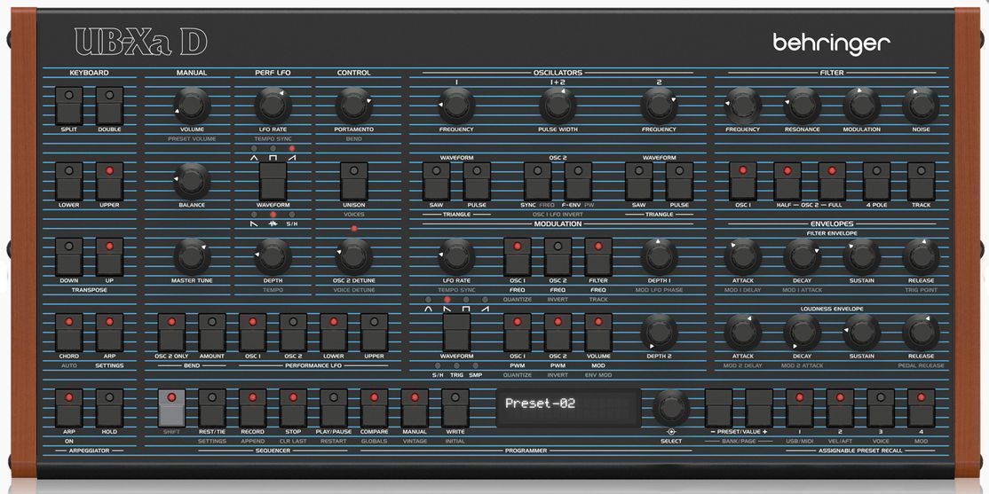Select oscillator 1 PULSE waveform button
The height and width of the screenshot is (494, 989).
(x=477, y=181)
